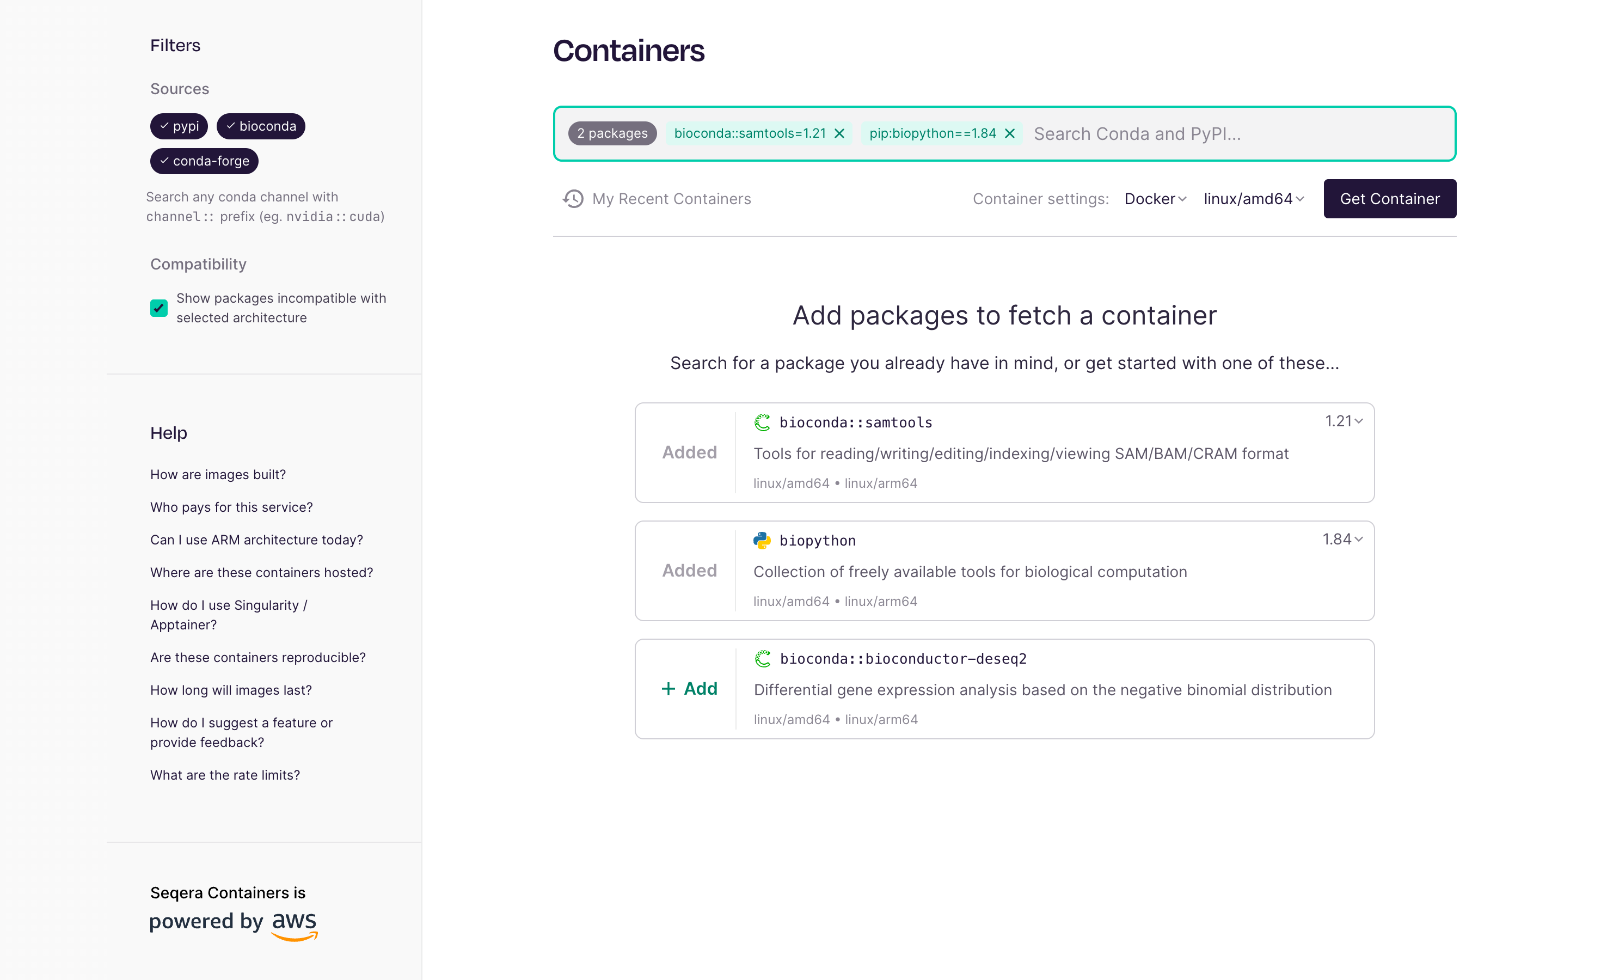Image resolution: width=1607 pixels, height=980 pixels.
Task: Click the bioconda::samtools package name
Action: pyautogui.click(x=856, y=423)
